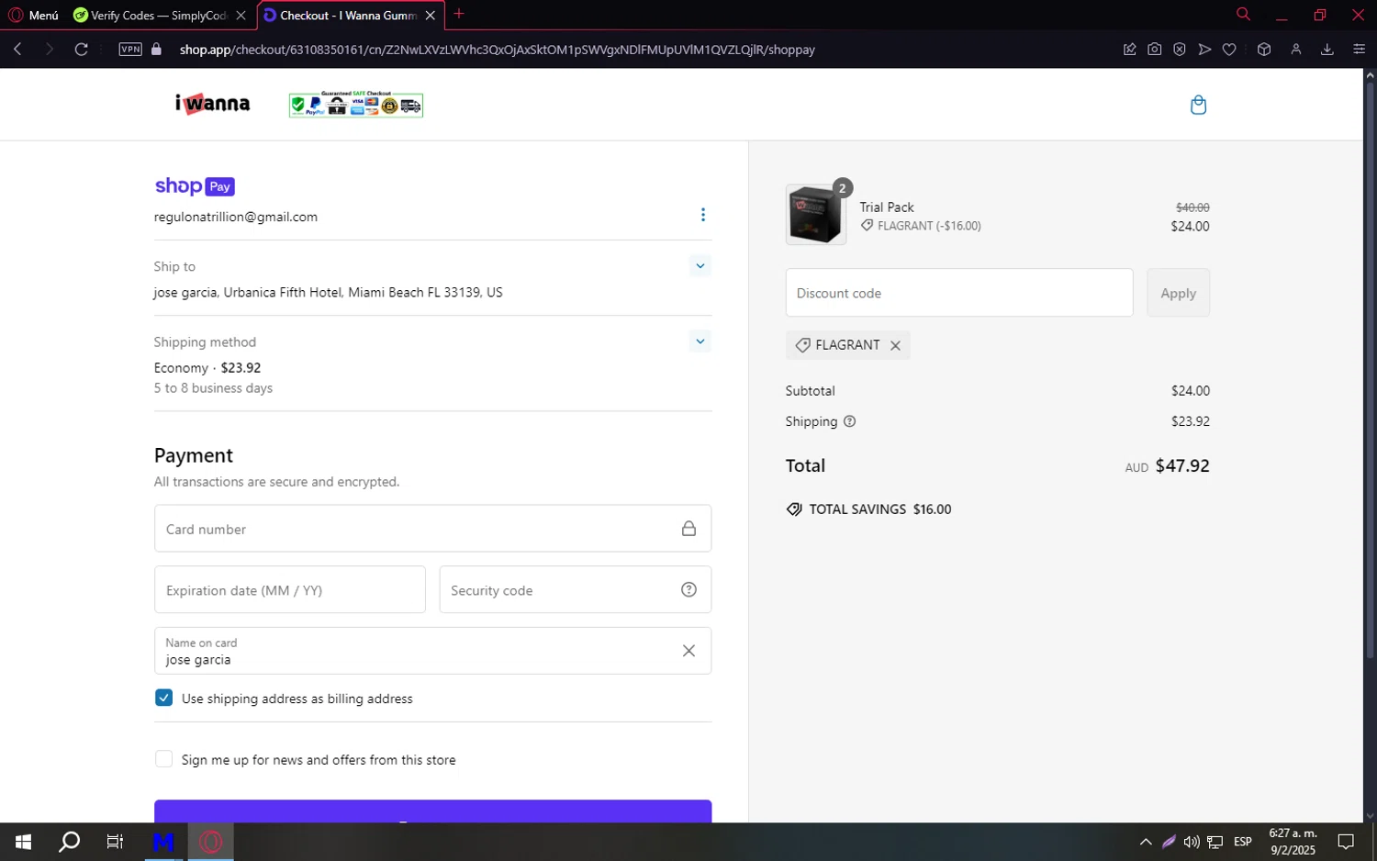Open Task View on taskbar

115,842
